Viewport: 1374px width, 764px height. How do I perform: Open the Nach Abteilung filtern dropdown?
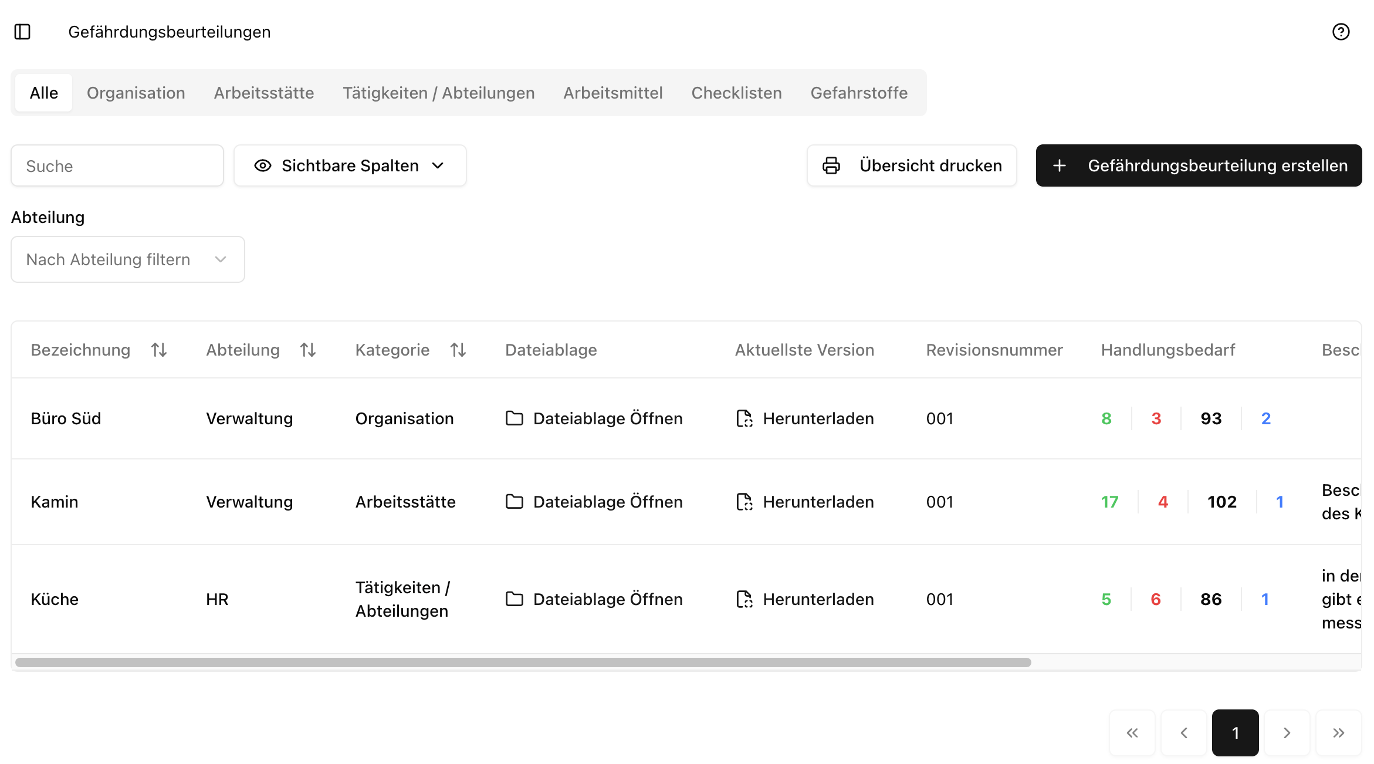point(127,259)
